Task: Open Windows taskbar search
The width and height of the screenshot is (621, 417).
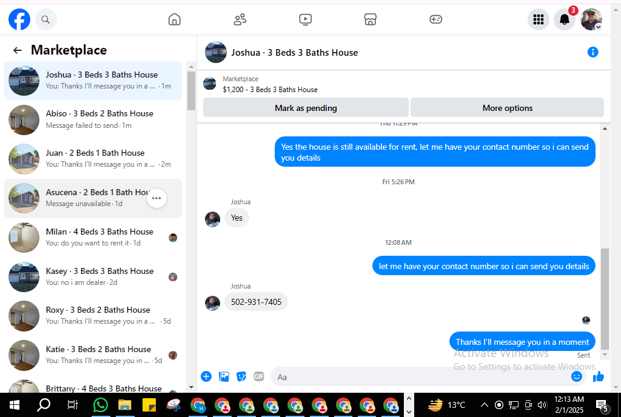Action: (44, 405)
